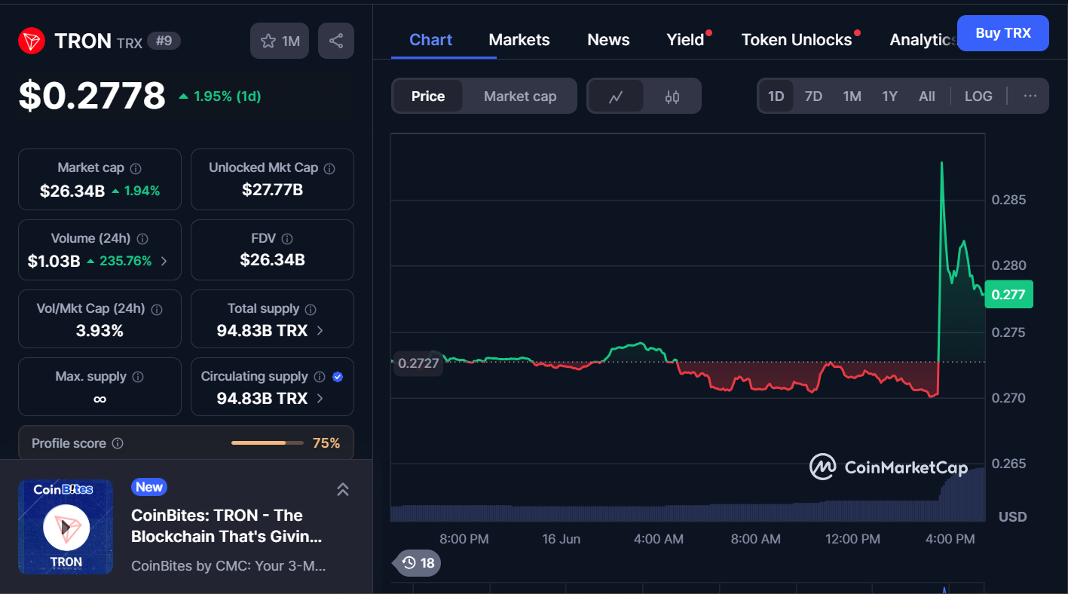Click the TRON logo icon
This screenshot has width=1068, height=594.
coord(32,41)
